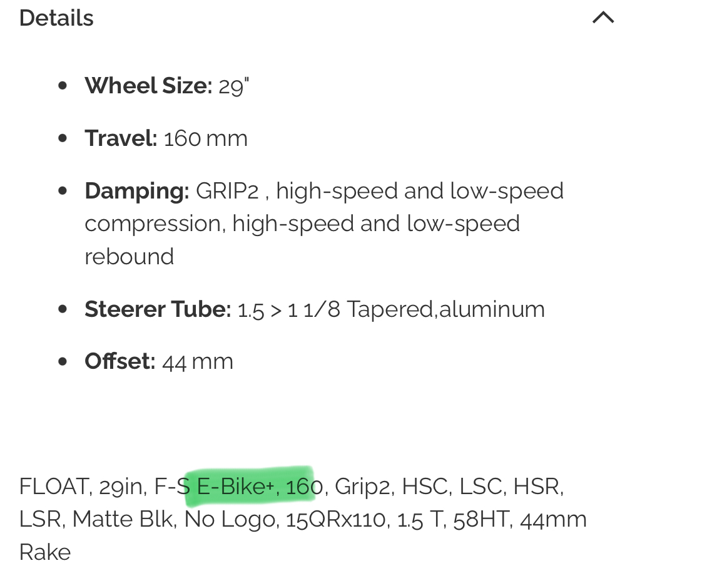Click the Travel label
The image size is (707, 568).
pyautogui.click(x=121, y=138)
